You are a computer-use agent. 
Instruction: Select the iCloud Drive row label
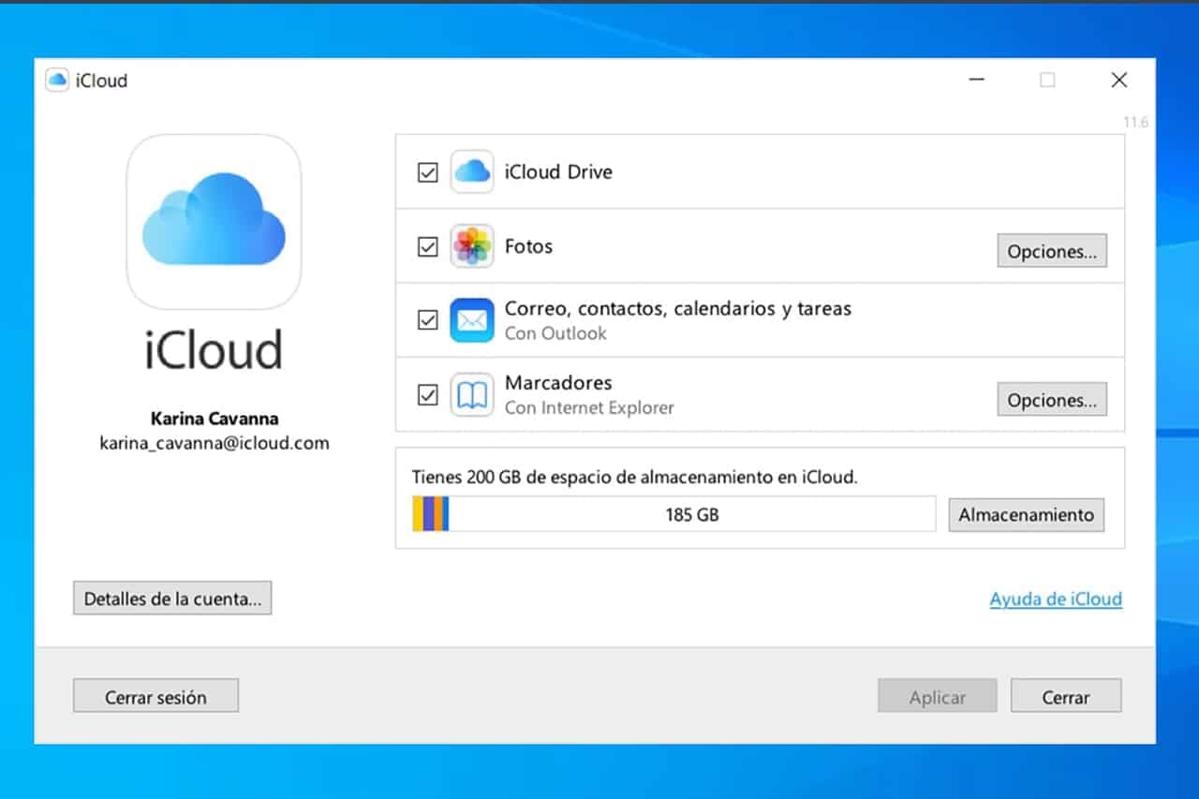coord(558,172)
